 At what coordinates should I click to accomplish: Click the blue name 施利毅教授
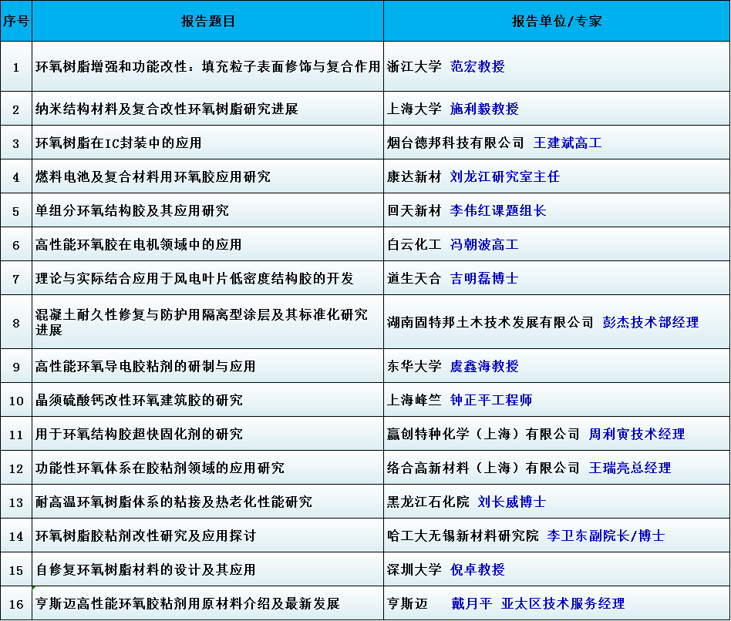(x=484, y=109)
